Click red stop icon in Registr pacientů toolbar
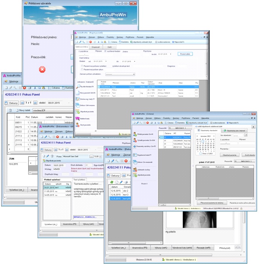 click(90, 42)
